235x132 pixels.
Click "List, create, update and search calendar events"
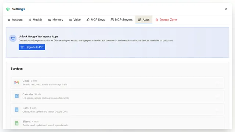[46, 98]
